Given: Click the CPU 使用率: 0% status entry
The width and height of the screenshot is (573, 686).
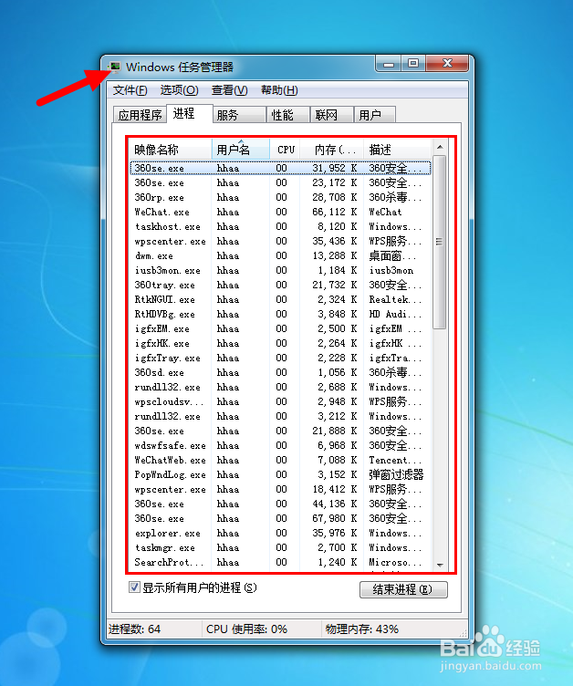Looking at the screenshot, I should [246, 629].
